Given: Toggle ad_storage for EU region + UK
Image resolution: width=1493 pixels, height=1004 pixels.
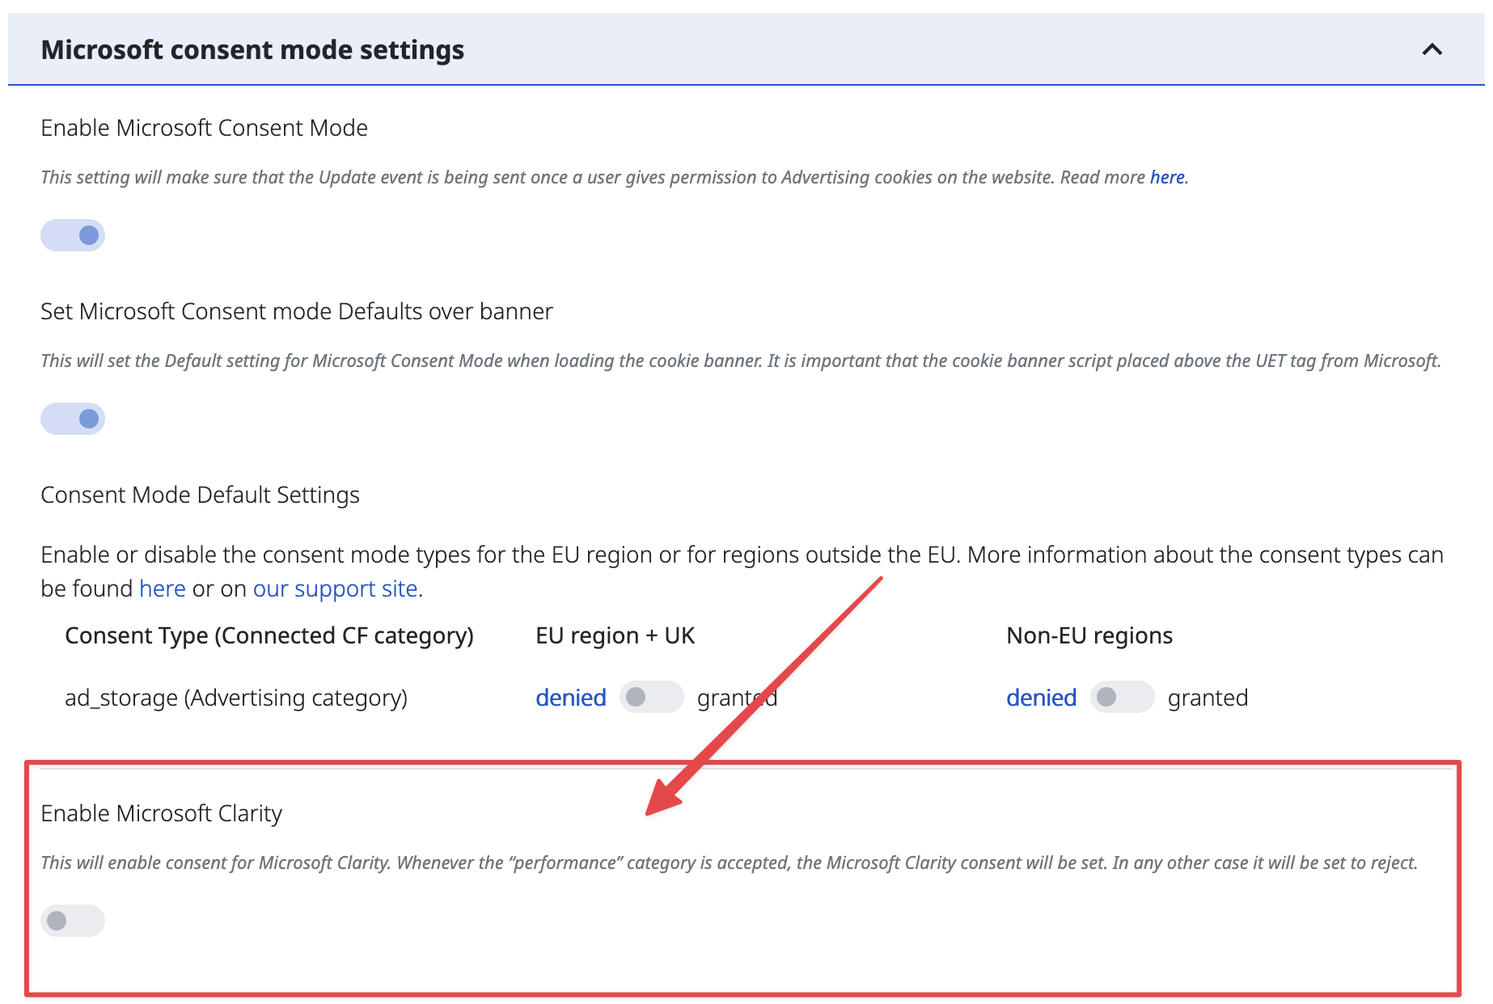Looking at the screenshot, I should (652, 697).
